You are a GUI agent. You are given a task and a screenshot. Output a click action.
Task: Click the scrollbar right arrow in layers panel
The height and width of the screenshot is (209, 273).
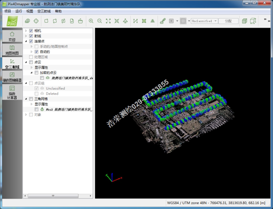90,196
